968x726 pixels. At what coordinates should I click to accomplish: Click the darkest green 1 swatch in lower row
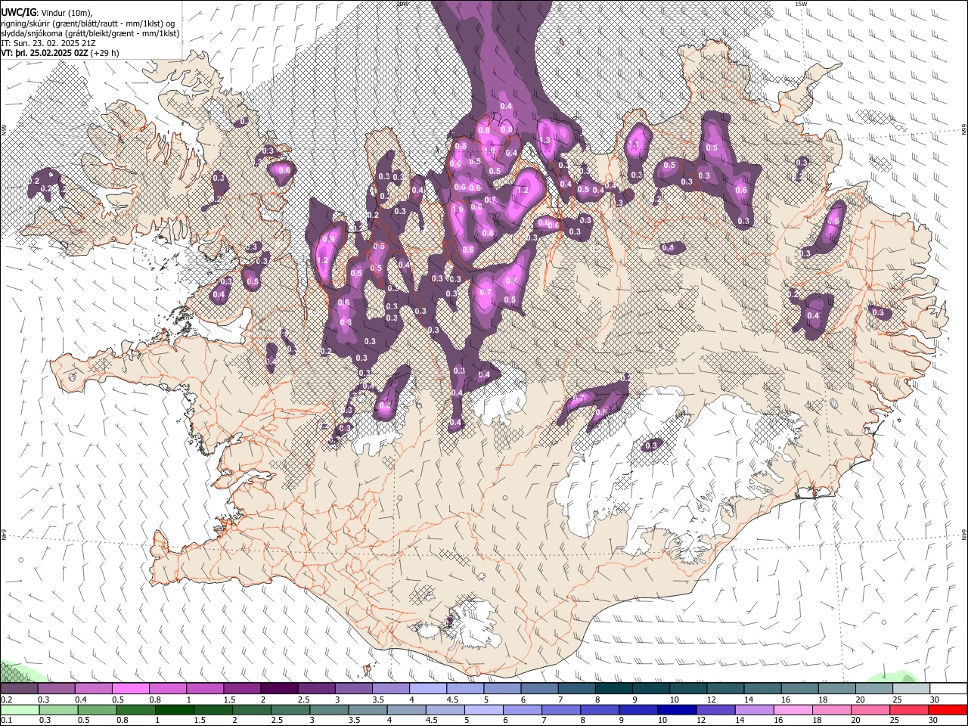(x=174, y=710)
